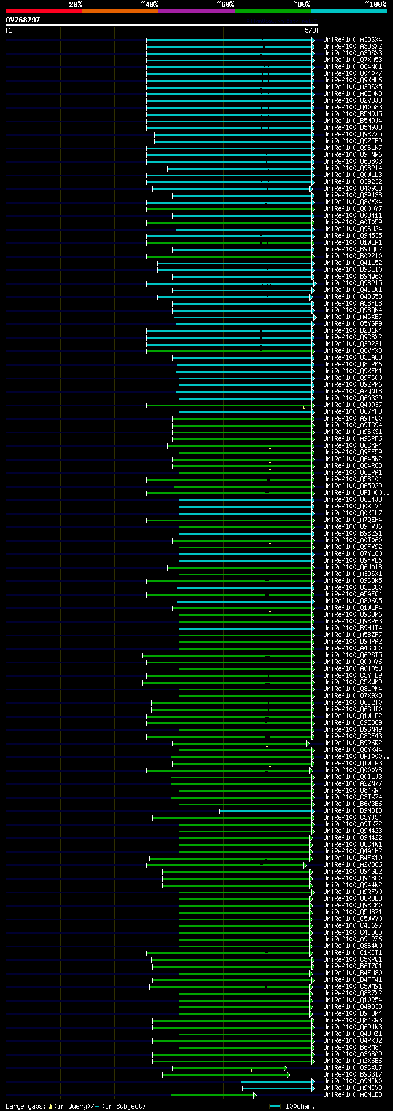This screenshot has width=393, height=1111.
Task: Open UniRef100_B9G3I7 entry
Action: pos(352,1074)
